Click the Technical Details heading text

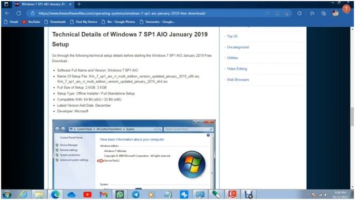[x=130, y=39]
